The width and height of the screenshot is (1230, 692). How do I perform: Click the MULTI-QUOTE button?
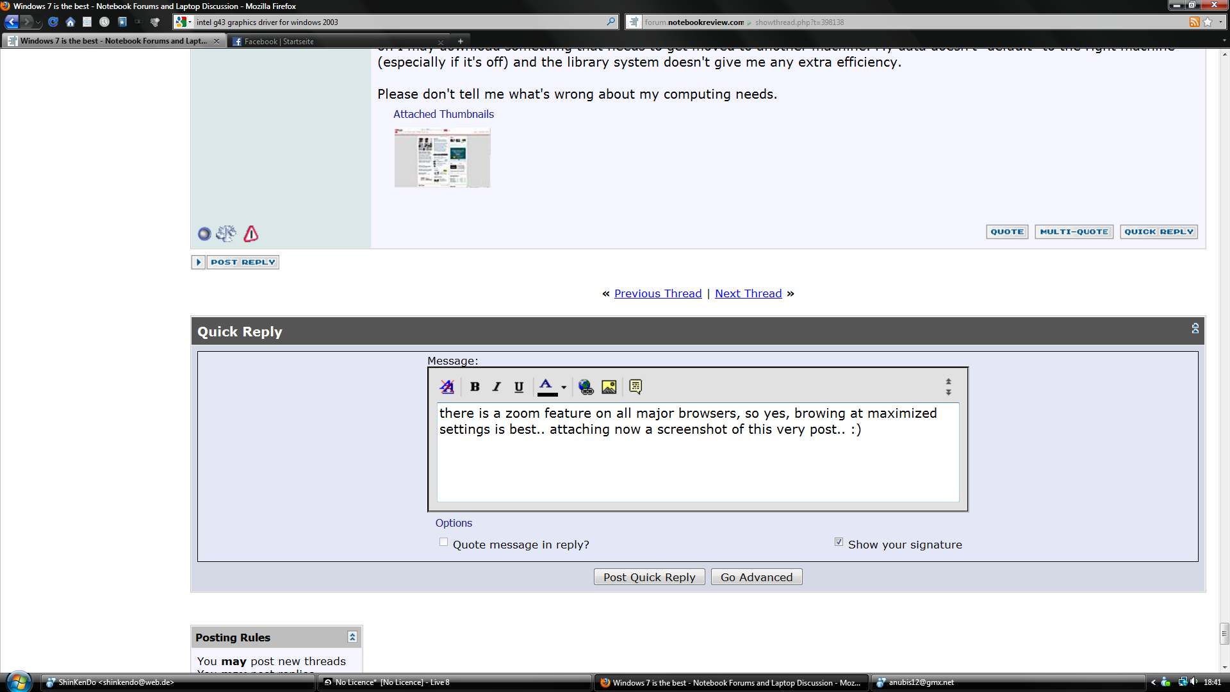1074,232
